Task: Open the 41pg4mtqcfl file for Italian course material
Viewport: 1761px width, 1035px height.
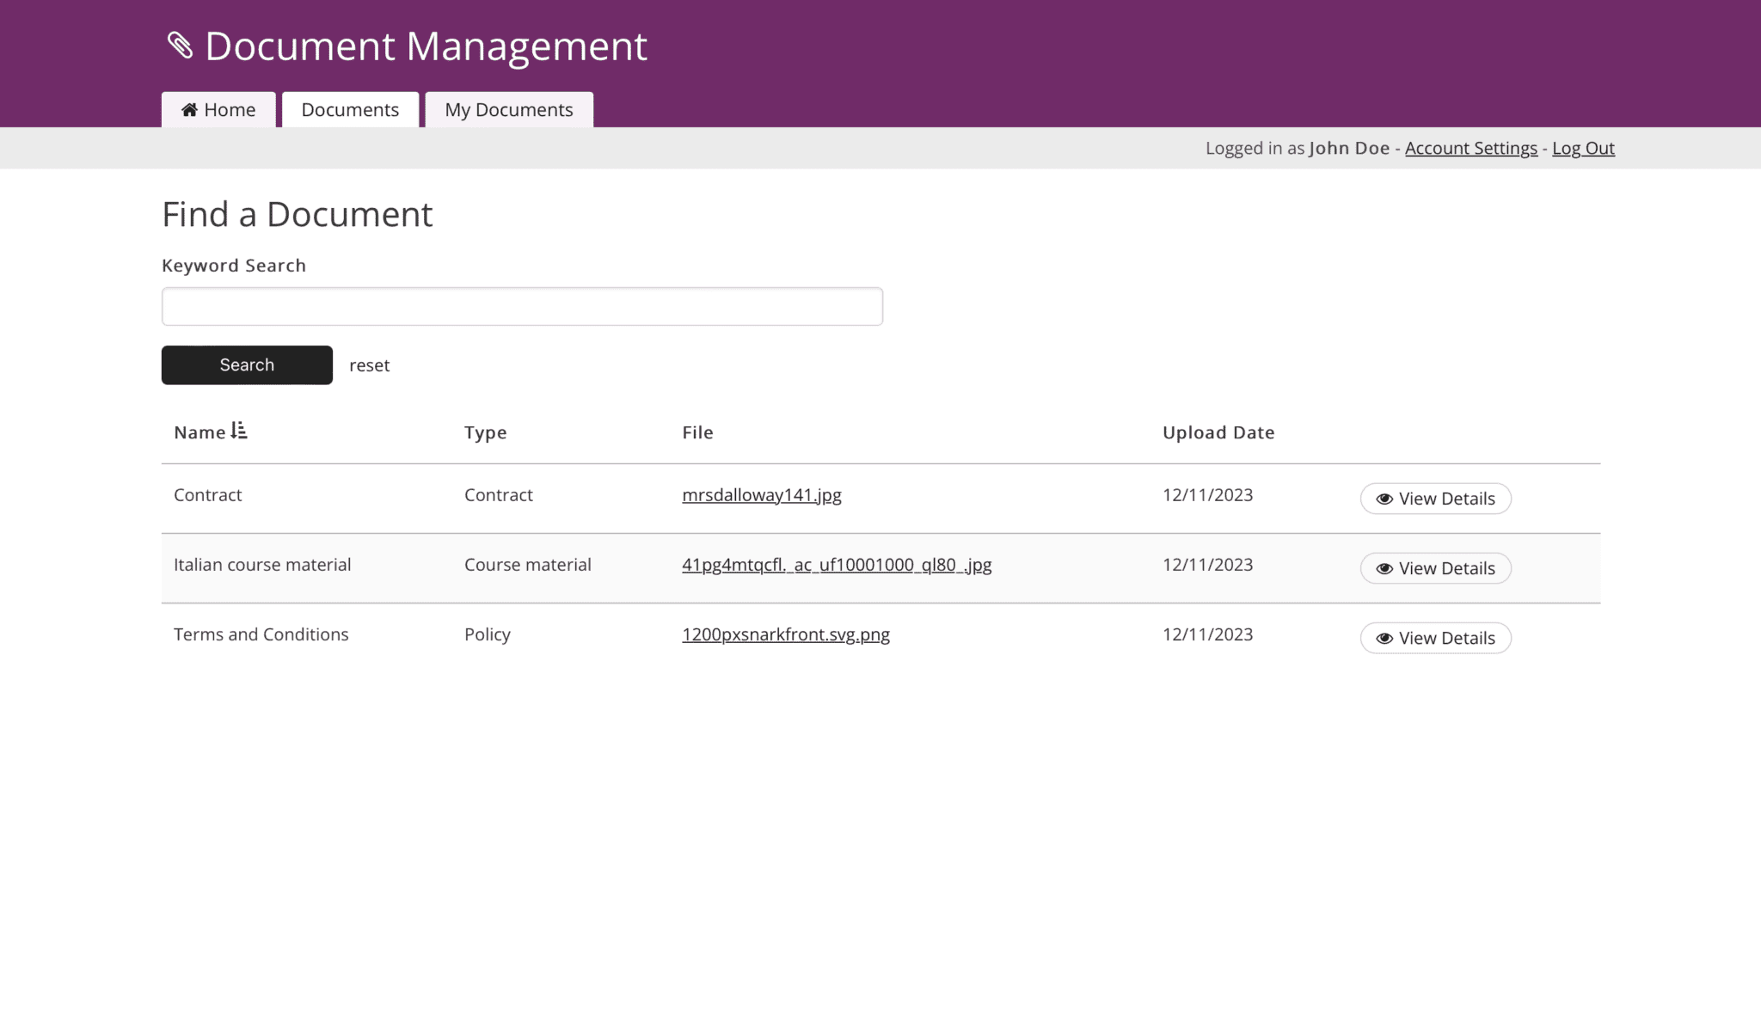Action: pyautogui.click(x=837, y=565)
